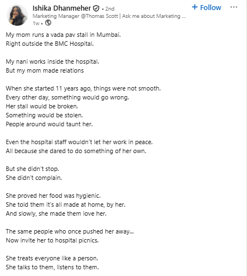
Task: Follow Ishika Dhanmeher
Action: click(206, 7)
